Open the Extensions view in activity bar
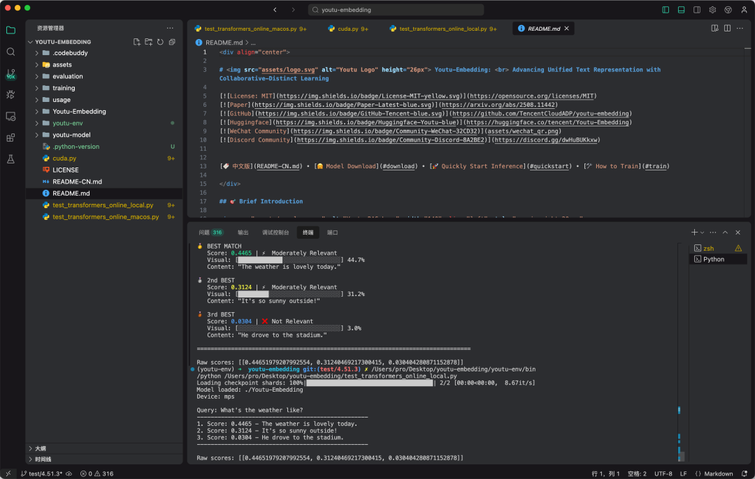 10,138
